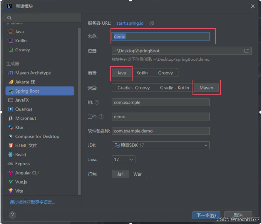261x224 pixels.
Task: Click the 下一步 (Next) button
Action: 206,215
